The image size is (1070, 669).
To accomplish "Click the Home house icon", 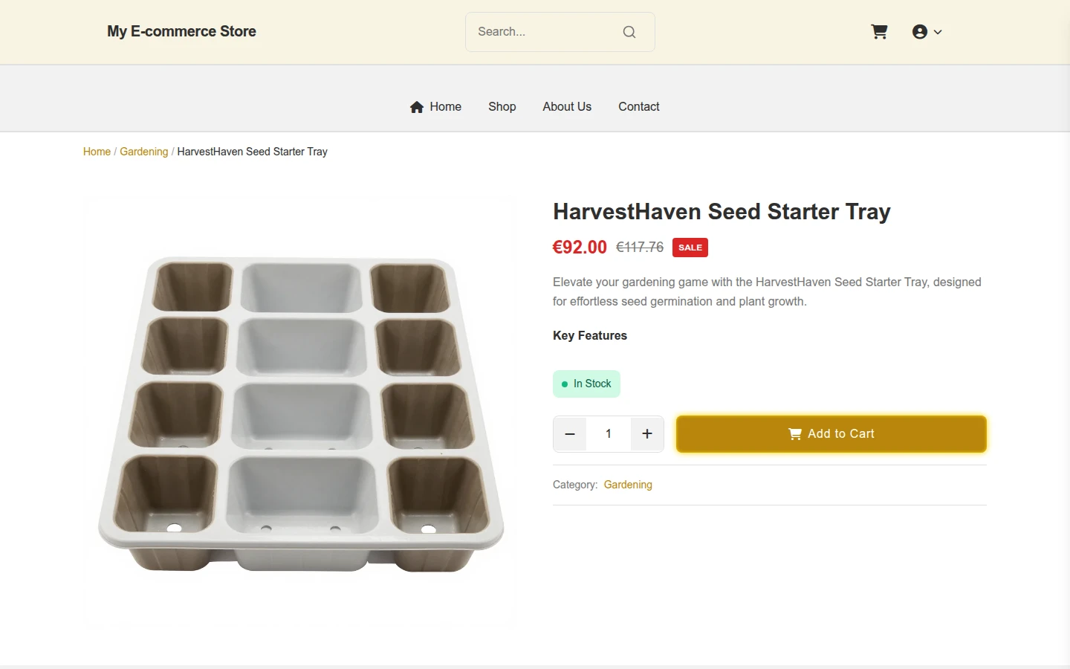I will click(x=417, y=107).
